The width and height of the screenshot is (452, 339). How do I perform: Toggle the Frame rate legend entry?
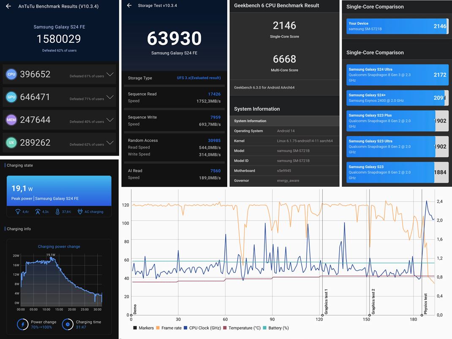click(x=169, y=328)
